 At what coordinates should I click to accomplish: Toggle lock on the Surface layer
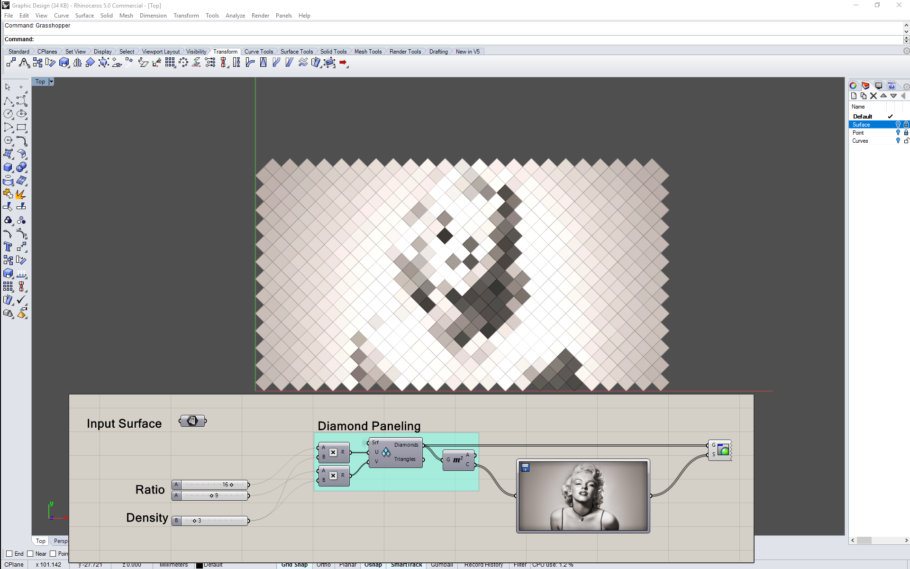(x=906, y=125)
